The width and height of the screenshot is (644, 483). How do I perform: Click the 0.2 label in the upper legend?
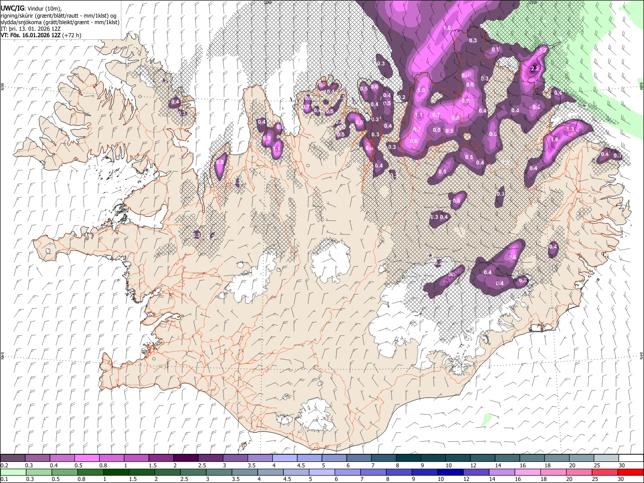tap(5, 465)
